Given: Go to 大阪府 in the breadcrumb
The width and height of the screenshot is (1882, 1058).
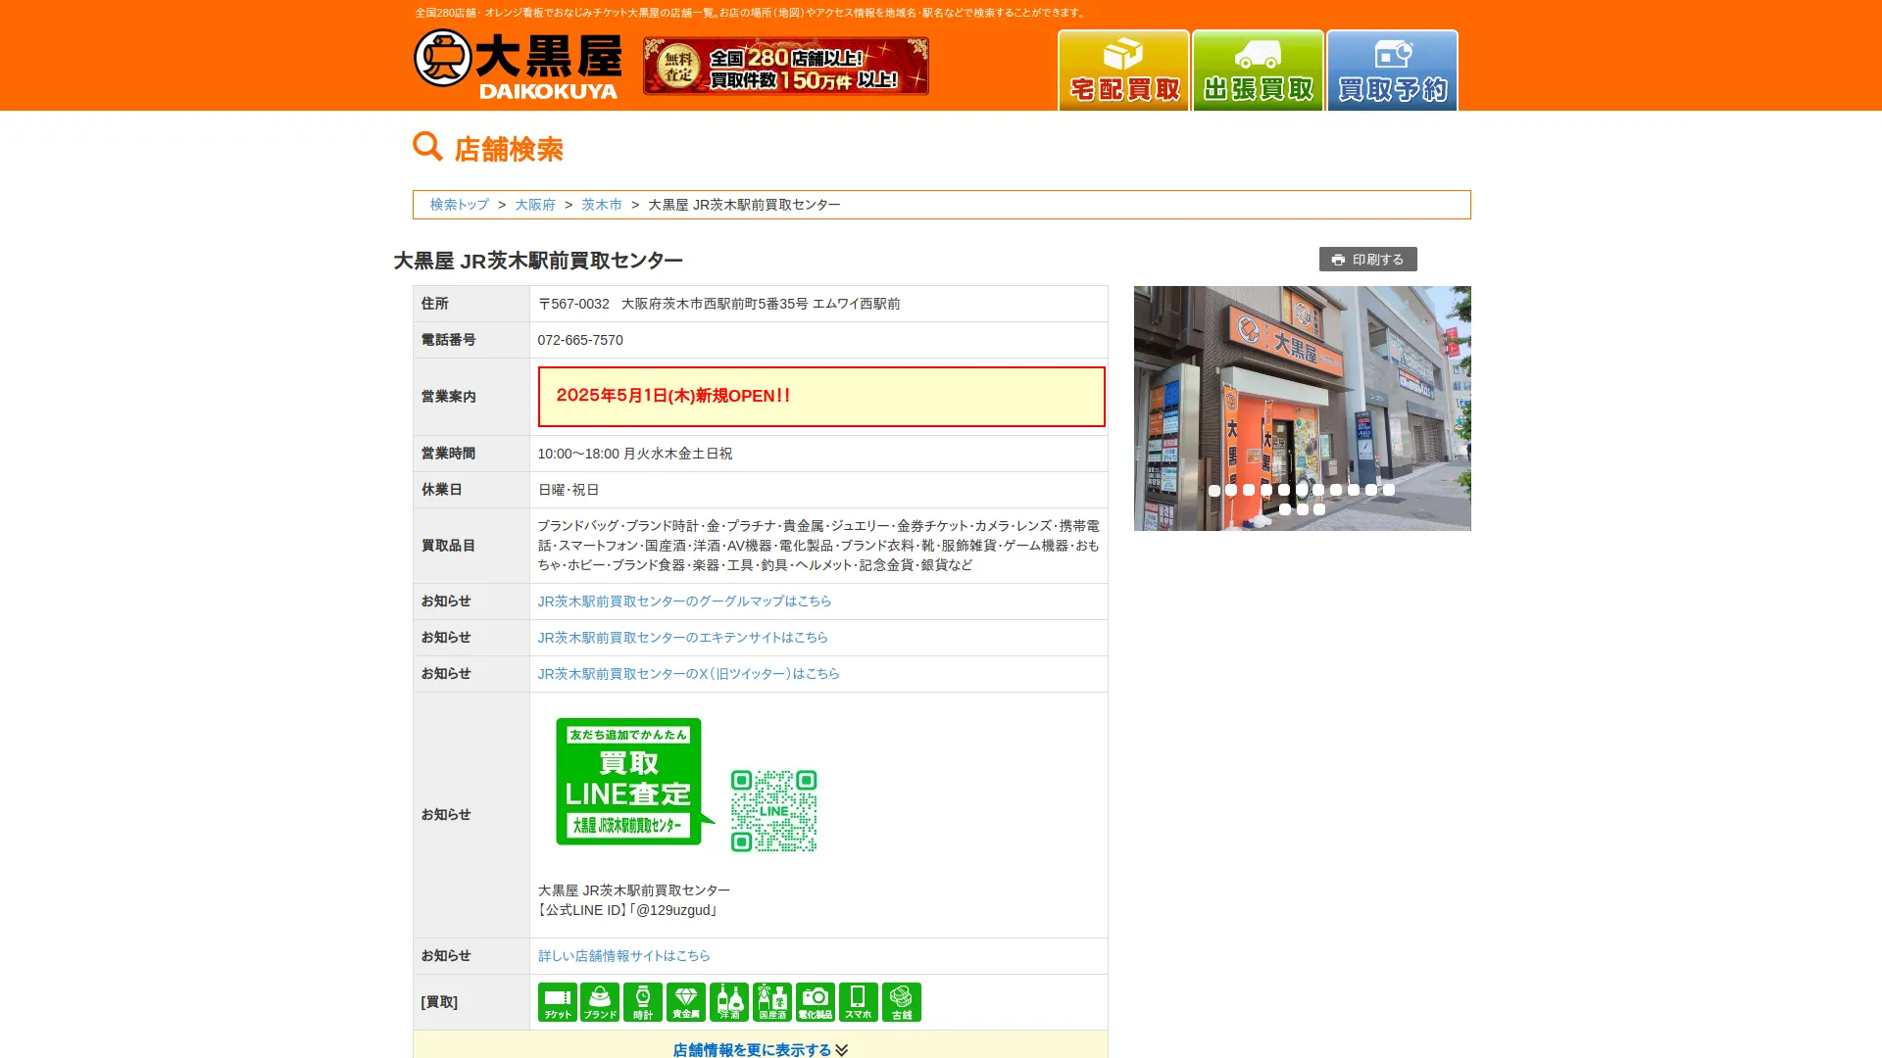Looking at the screenshot, I should 535,205.
